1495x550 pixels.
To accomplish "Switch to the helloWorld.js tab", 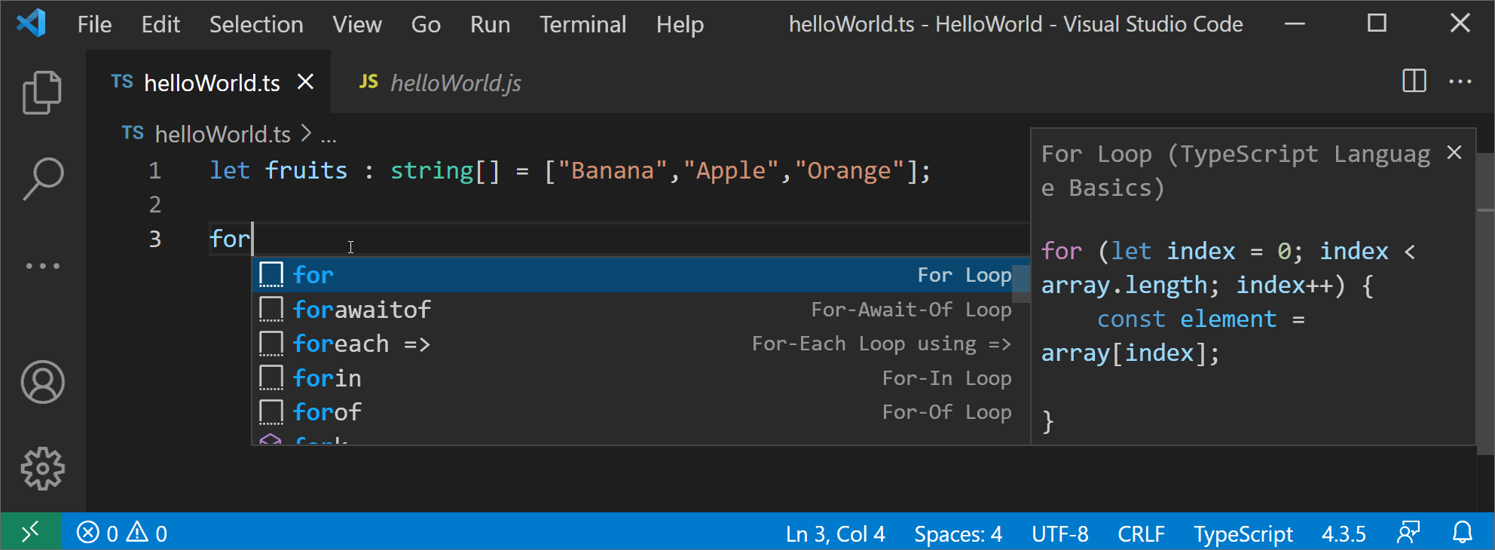I will (441, 82).
